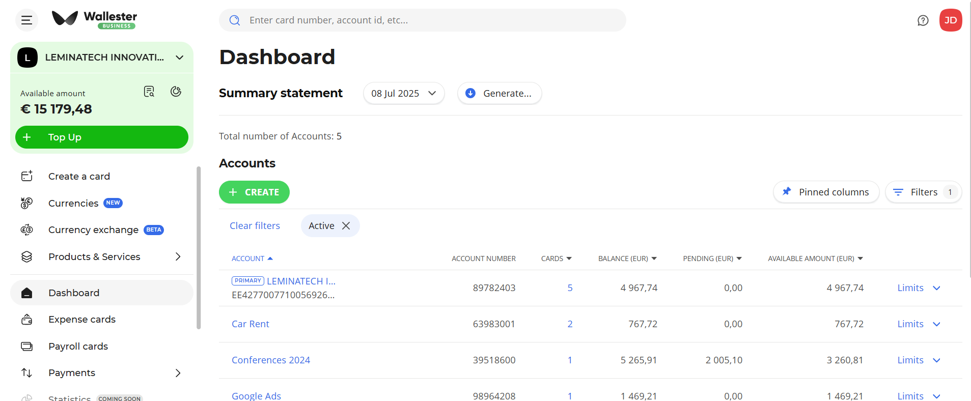Click the pie chart icon in balance card
Viewport: 971px width, 401px height.
click(x=176, y=92)
